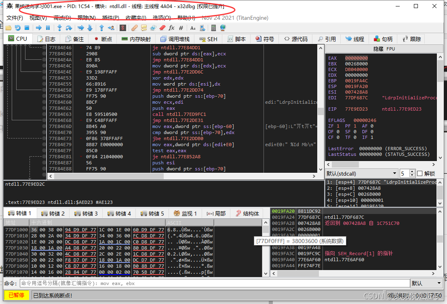Viewport: 447px width, 304px height.
Task: Open the 断点 breakpoints tab
Action: click(103, 39)
